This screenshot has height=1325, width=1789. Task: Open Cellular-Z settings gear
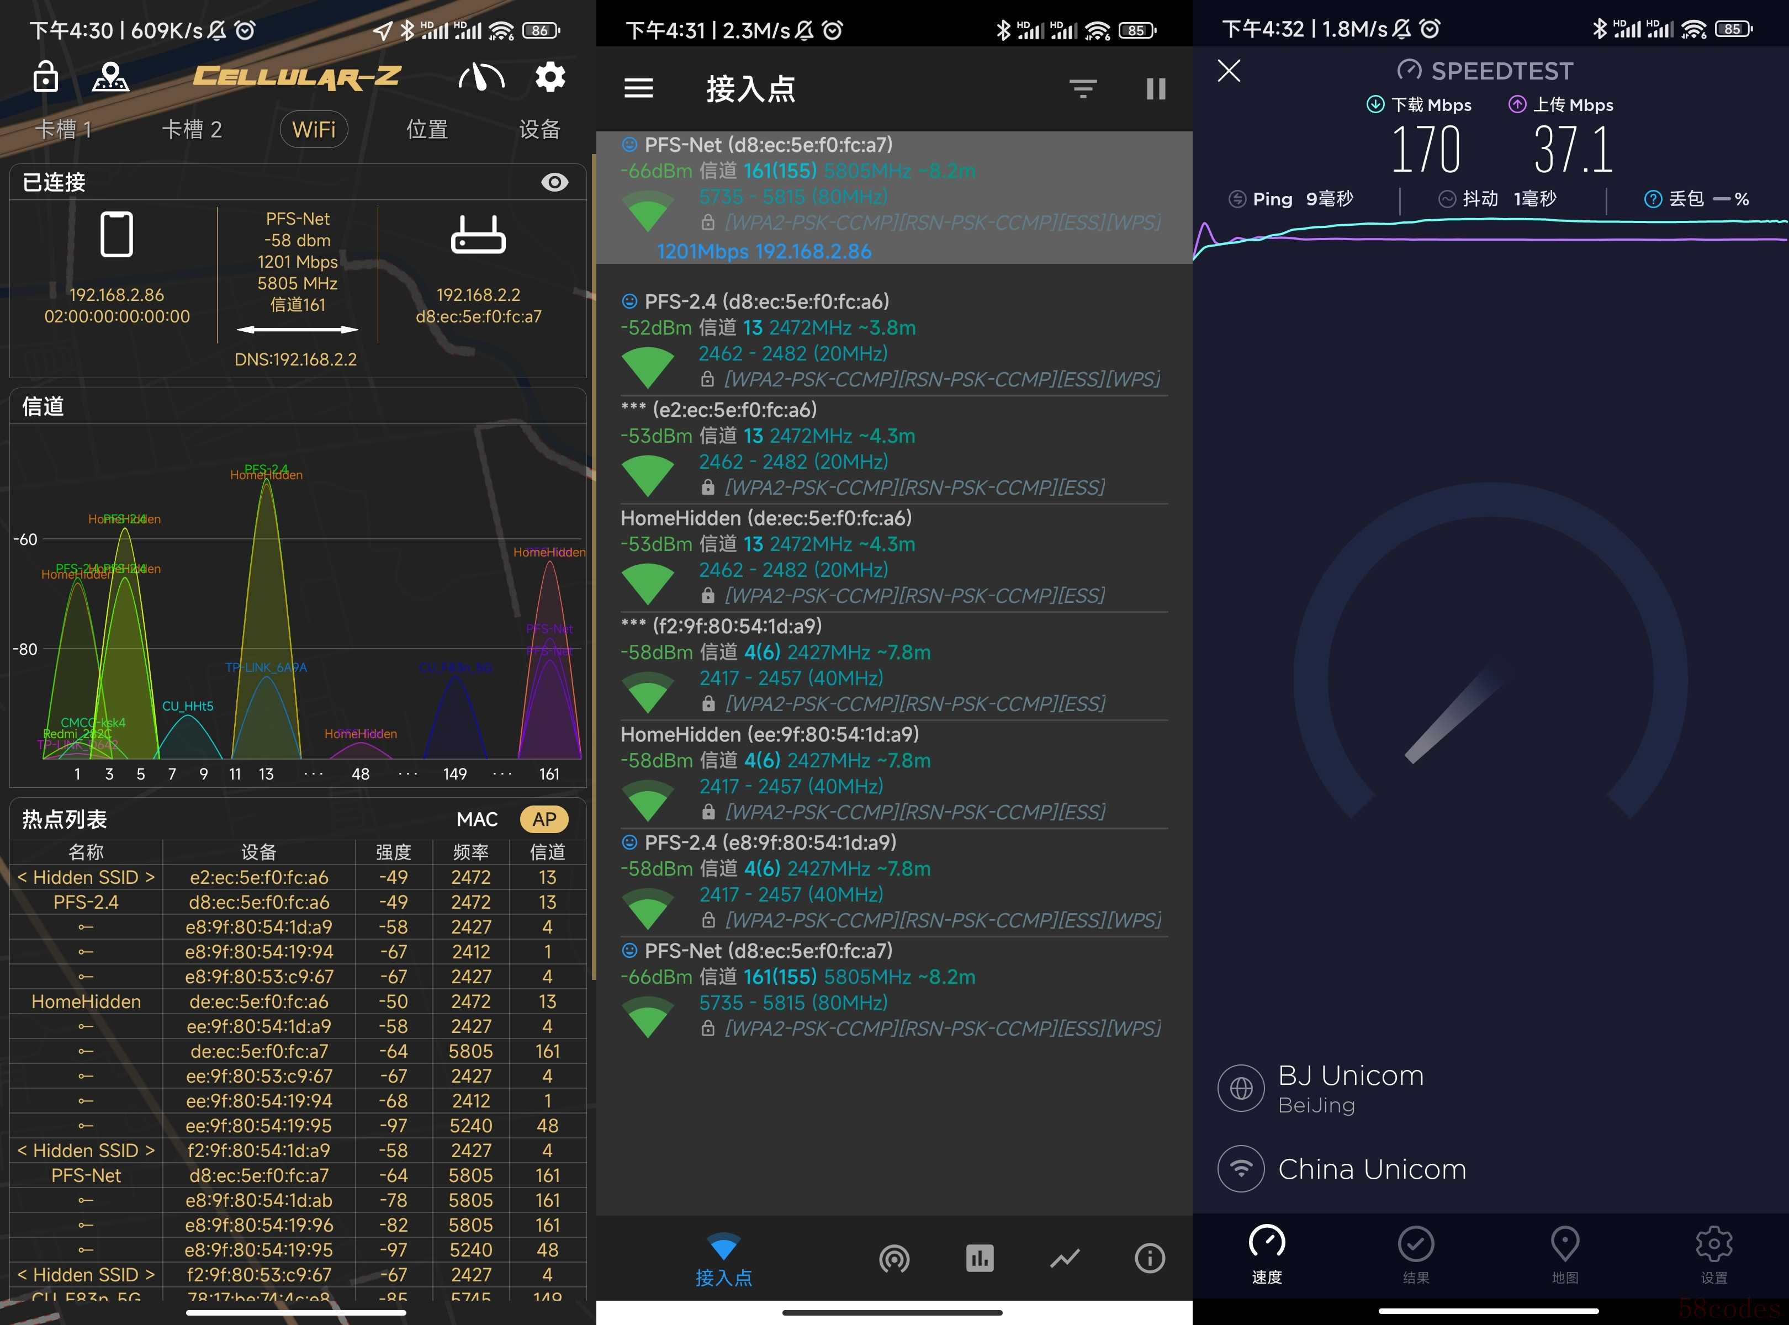[551, 77]
